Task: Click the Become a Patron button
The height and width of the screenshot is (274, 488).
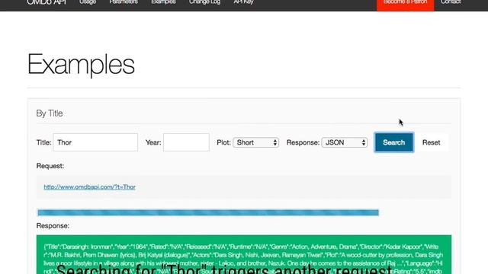Action: click(x=405, y=5)
